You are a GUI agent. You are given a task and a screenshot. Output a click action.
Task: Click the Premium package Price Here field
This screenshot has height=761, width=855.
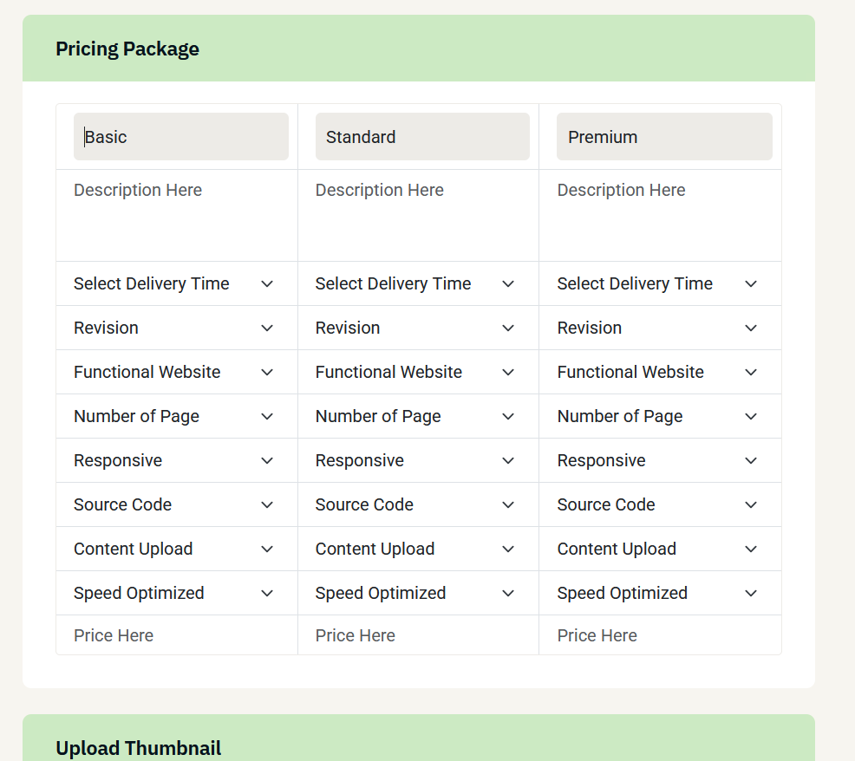click(x=660, y=635)
